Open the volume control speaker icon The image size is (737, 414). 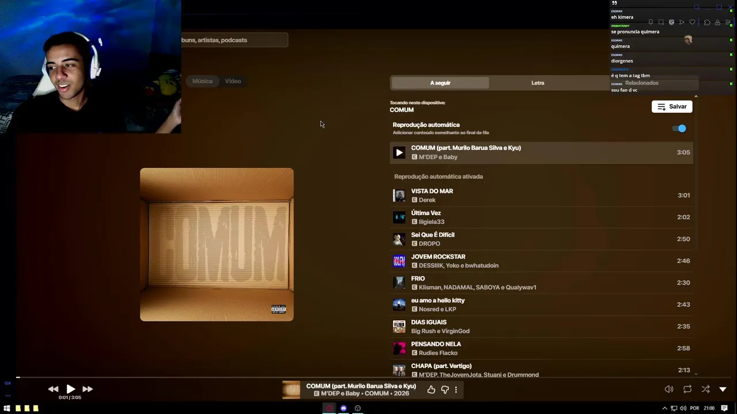pyautogui.click(x=669, y=389)
